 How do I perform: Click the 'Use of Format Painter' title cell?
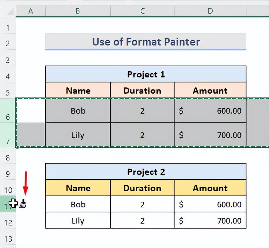tap(146, 42)
